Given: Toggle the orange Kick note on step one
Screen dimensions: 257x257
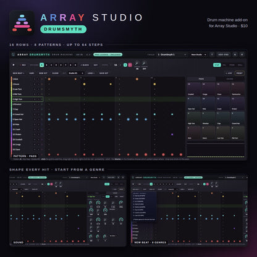Looking at the screenshot, I should (x=49, y=79).
